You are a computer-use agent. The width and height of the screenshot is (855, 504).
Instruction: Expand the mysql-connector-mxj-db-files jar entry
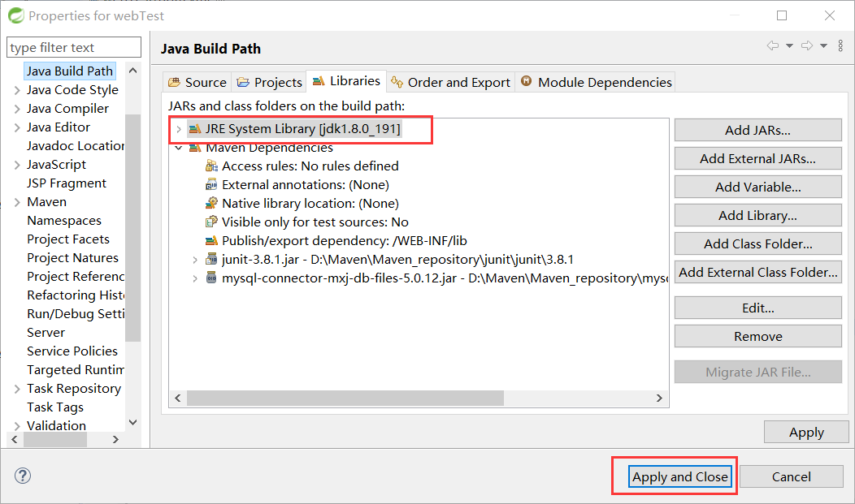tap(195, 278)
